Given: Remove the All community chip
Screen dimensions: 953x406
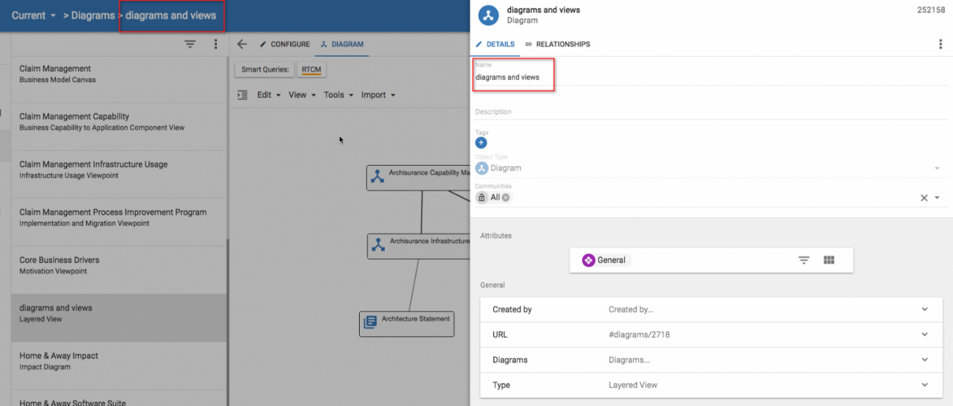Looking at the screenshot, I should pos(506,197).
